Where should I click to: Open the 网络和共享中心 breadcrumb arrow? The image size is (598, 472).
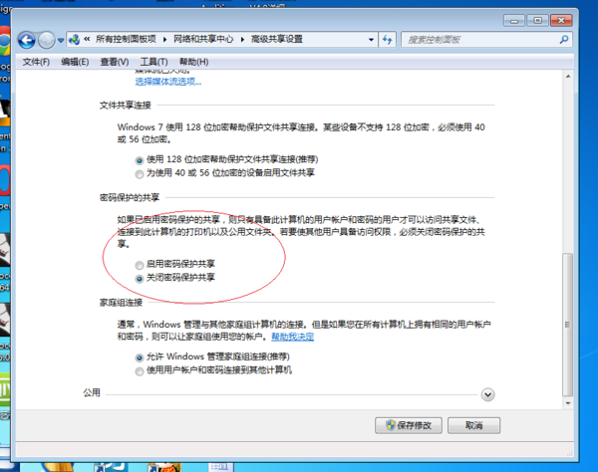point(242,39)
